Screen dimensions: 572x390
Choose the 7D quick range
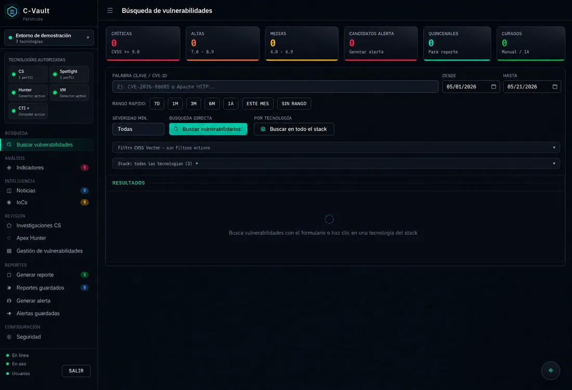click(x=157, y=104)
